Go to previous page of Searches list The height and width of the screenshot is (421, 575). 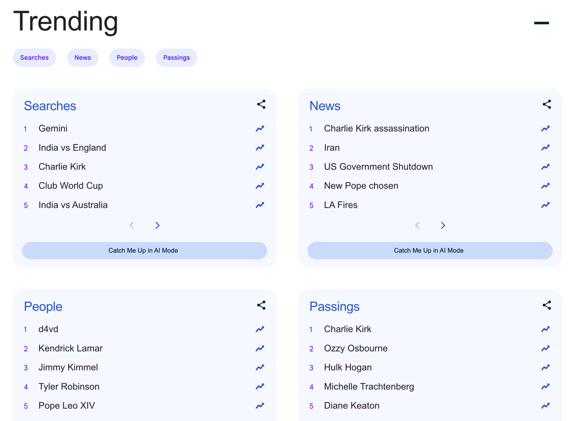[x=132, y=226]
